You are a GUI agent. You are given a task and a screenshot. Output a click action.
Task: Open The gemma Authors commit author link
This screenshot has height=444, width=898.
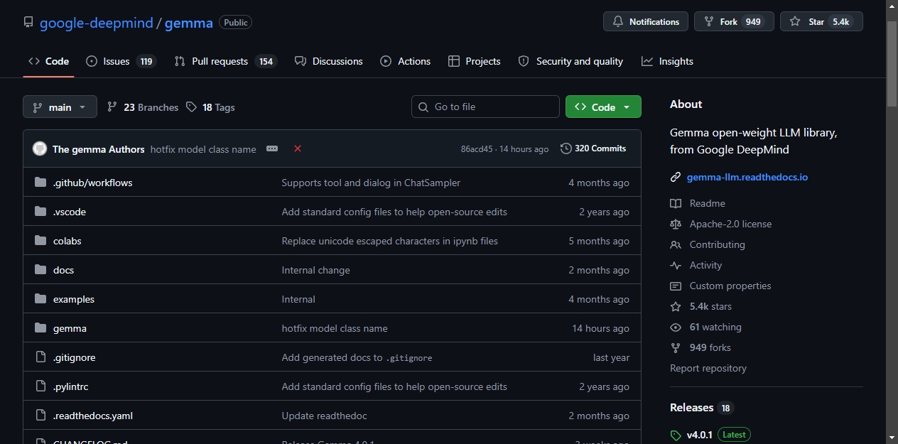coord(98,149)
